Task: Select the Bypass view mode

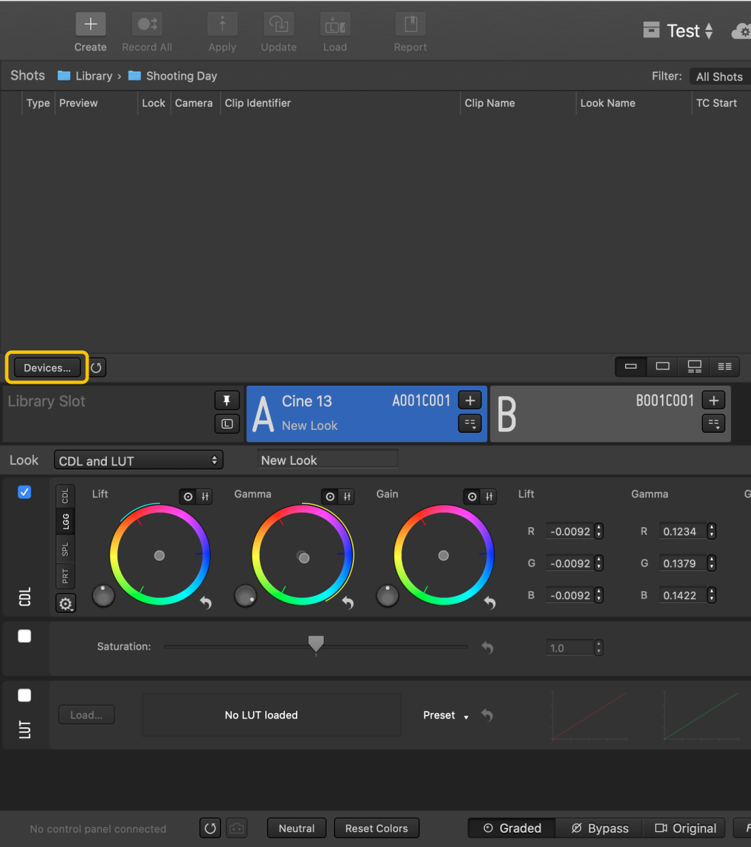Action: (599, 828)
